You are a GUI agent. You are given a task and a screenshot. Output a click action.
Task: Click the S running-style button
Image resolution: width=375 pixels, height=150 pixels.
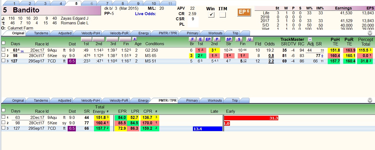(239, 39)
